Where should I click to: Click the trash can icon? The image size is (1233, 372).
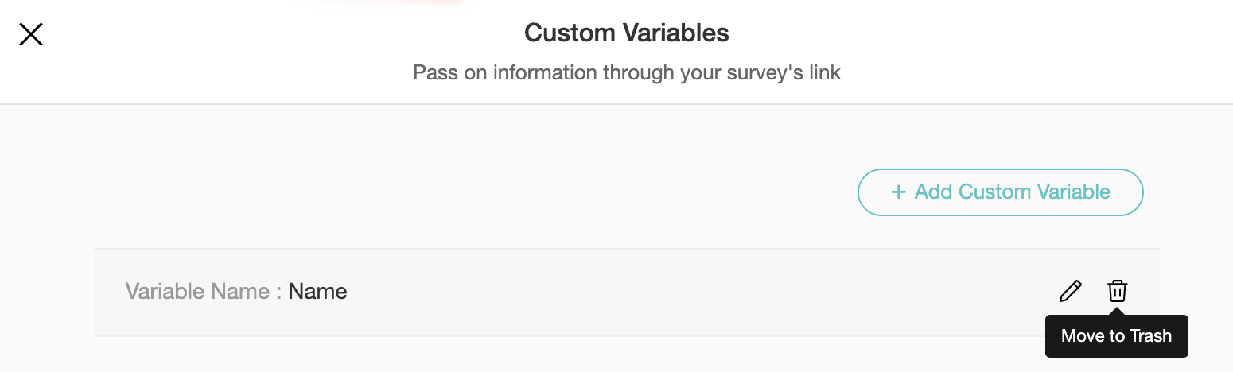1117,292
